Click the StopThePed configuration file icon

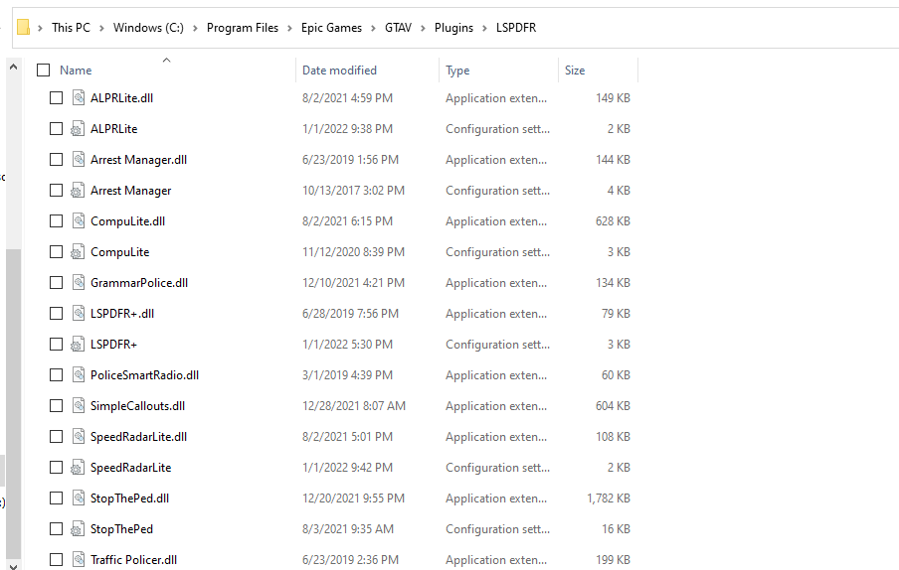tap(78, 529)
